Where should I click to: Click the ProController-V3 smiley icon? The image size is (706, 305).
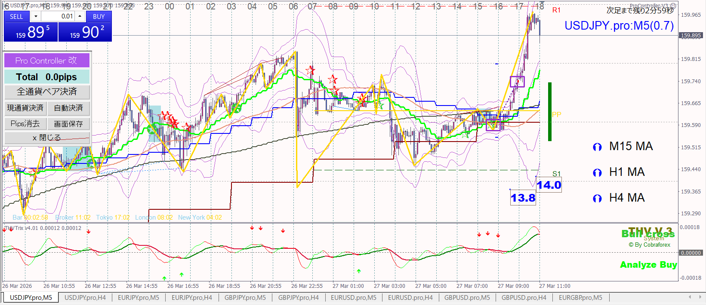673,6
